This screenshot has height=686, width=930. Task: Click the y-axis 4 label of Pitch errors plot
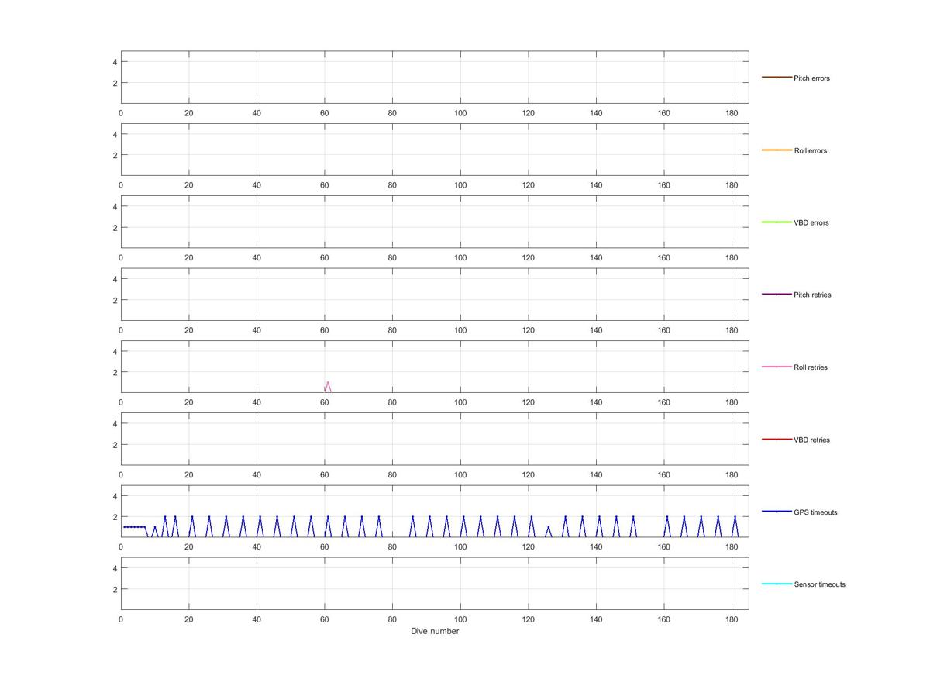115,62
